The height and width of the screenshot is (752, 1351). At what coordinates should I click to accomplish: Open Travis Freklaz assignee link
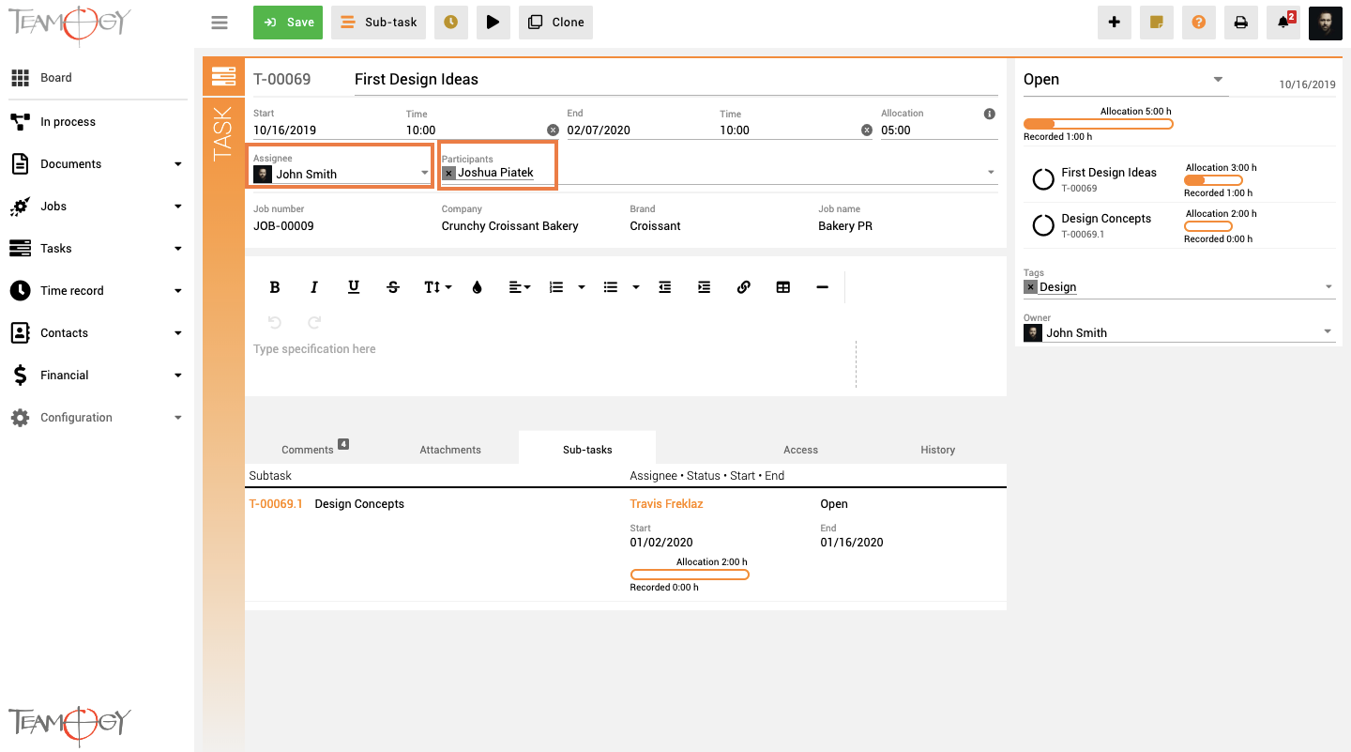tap(666, 504)
